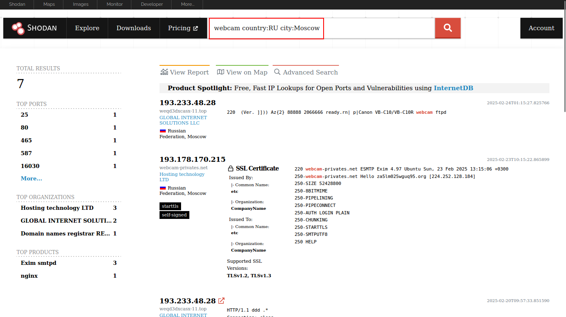
Task: Filter by port 16030
Action: click(x=69, y=166)
